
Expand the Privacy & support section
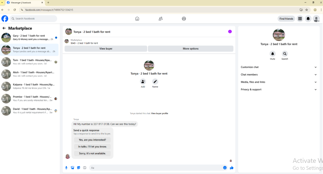click(x=279, y=90)
